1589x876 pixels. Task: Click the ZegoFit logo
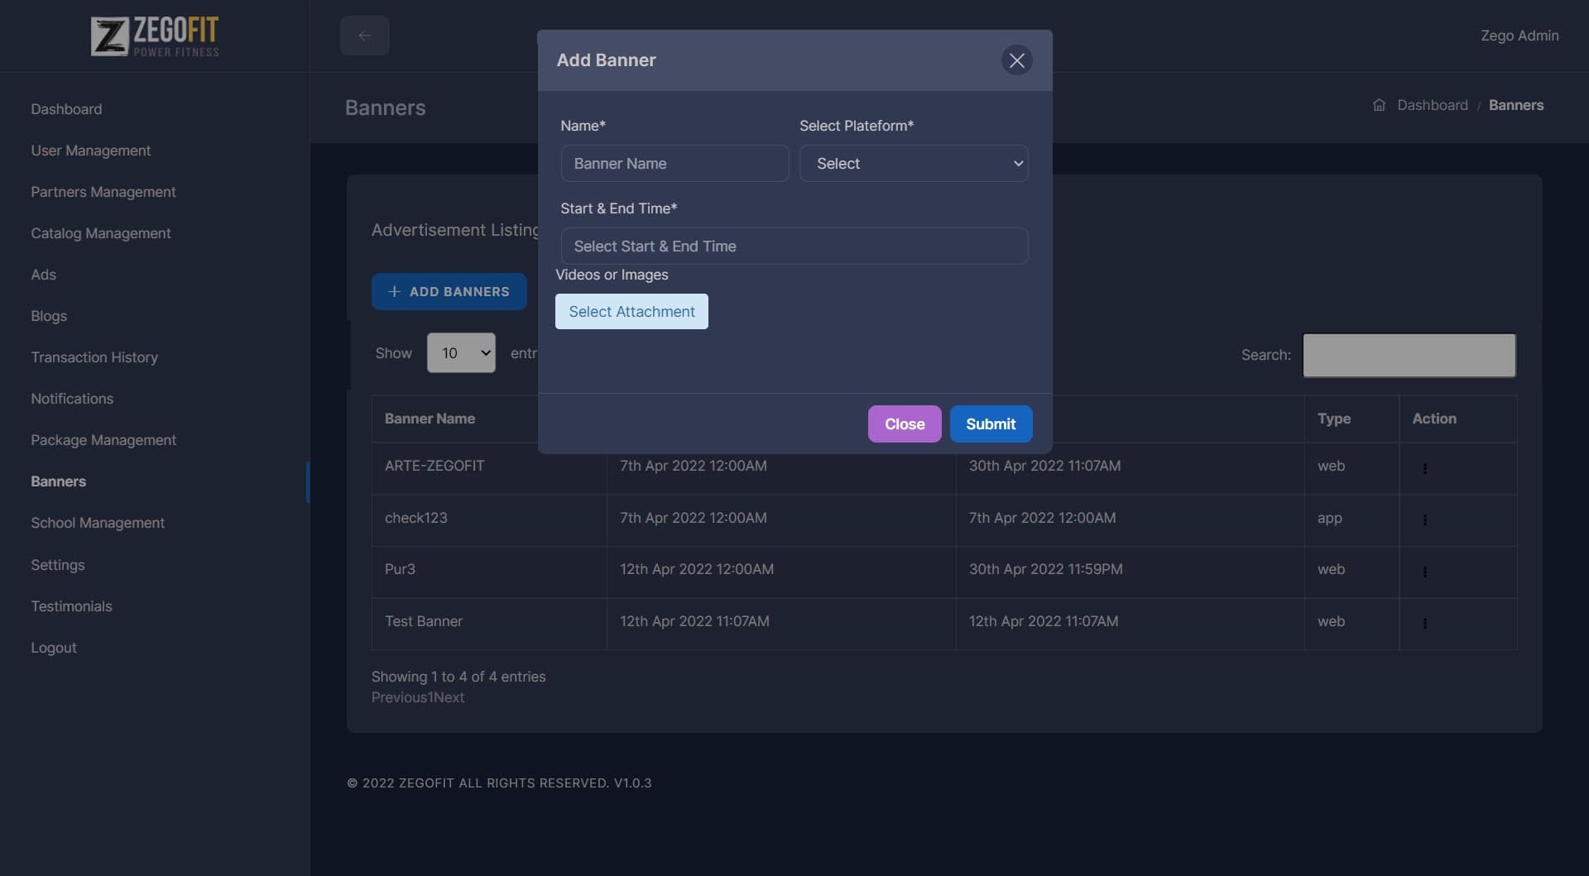155,36
